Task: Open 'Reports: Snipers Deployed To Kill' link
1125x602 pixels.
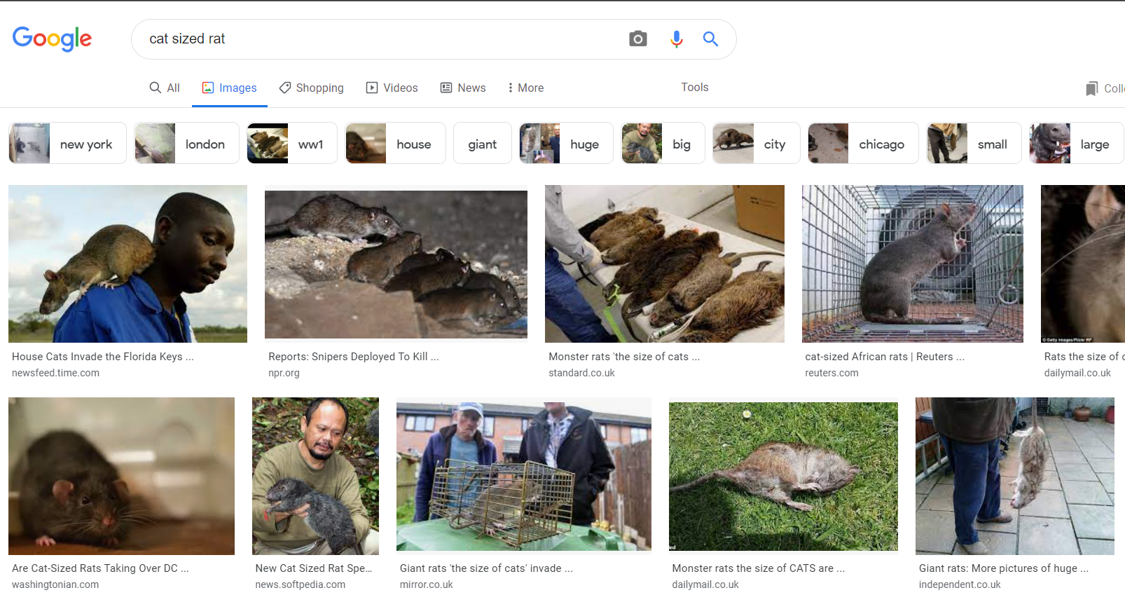Action: pos(354,357)
